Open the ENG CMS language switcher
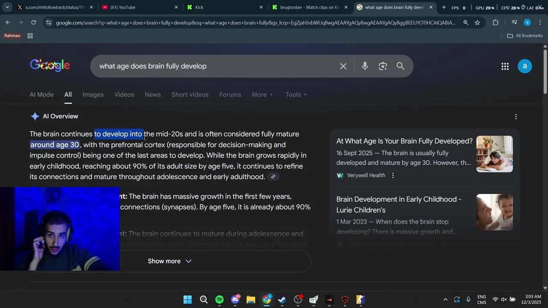The image size is (548, 308). (x=482, y=299)
